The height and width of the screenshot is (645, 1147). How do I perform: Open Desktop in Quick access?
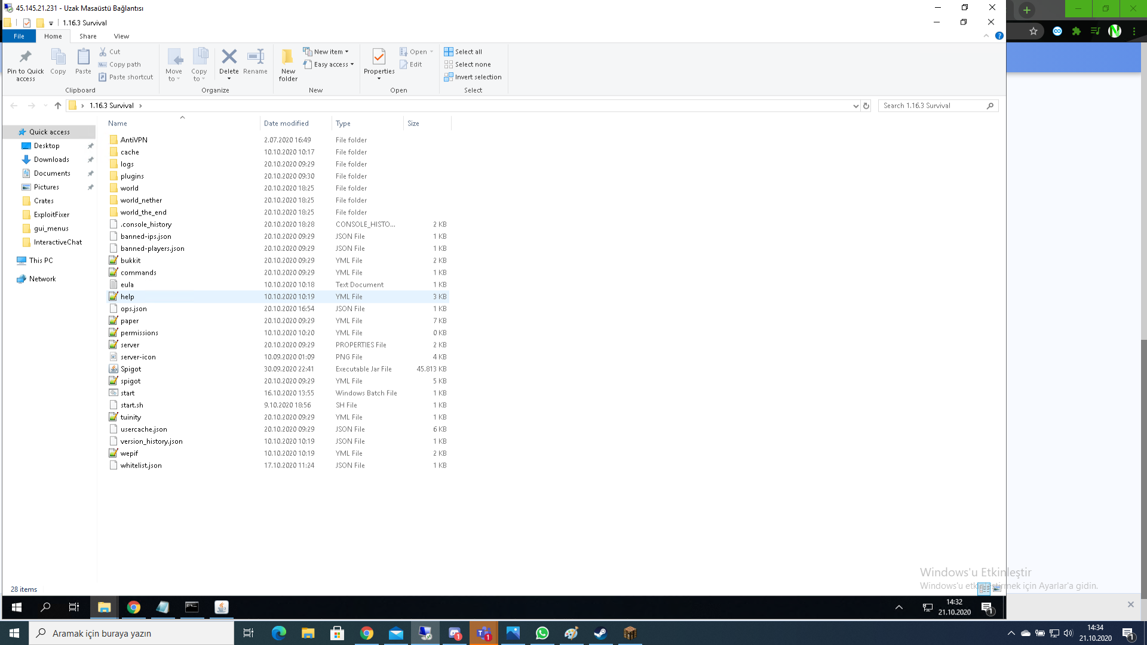(47, 146)
